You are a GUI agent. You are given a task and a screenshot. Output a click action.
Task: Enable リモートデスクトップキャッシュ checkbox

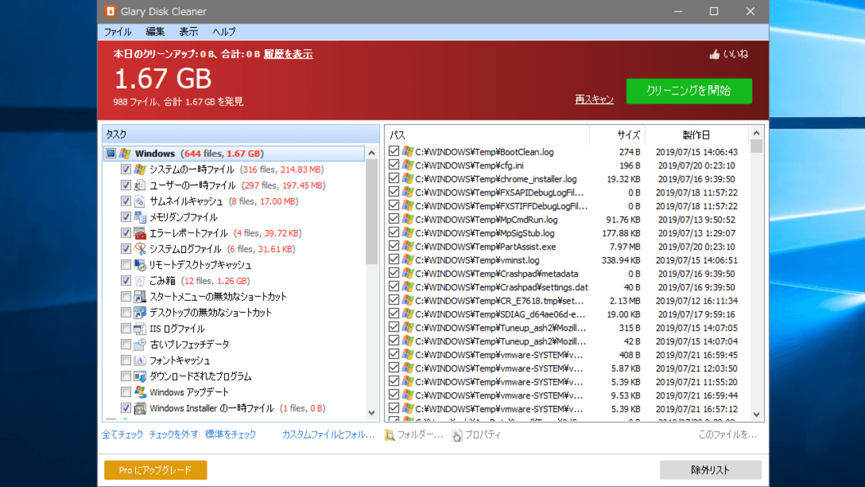(x=126, y=264)
